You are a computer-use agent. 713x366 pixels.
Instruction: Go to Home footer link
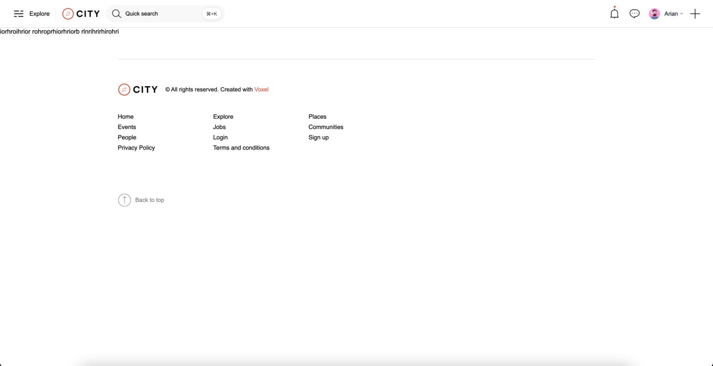126,117
